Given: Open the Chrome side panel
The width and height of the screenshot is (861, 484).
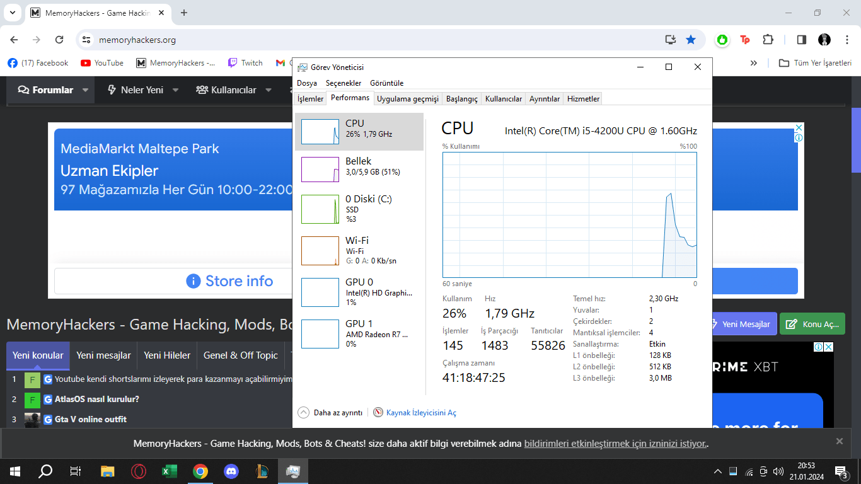Looking at the screenshot, I should point(802,40).
